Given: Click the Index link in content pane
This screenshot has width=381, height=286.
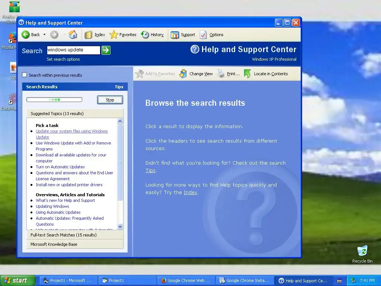Looking at the screenshot, I should (190, 193).
